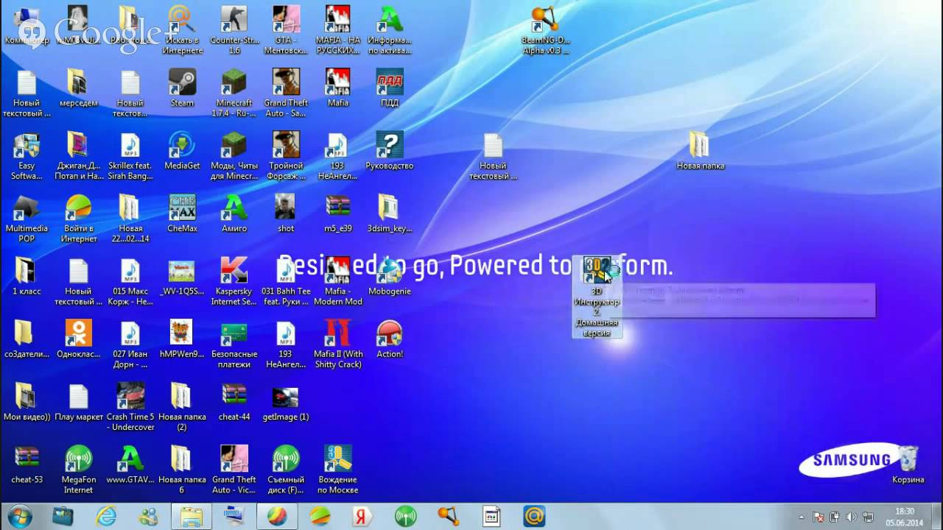Click the 3D Инструктор 2 Домашняя версия icon

[x=597, y=297]
